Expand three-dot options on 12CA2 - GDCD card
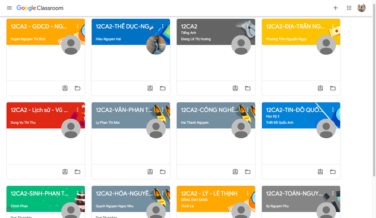 pos(77,26)
